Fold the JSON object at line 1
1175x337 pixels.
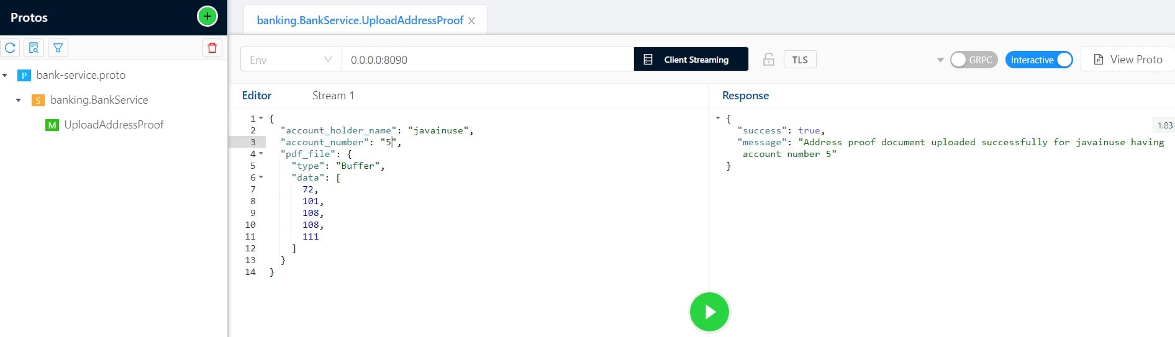[x=261, y=118]
